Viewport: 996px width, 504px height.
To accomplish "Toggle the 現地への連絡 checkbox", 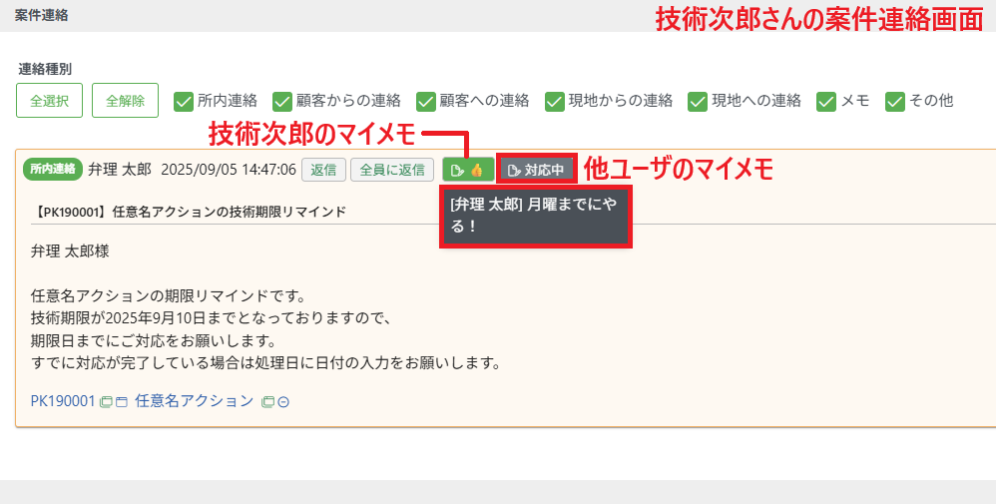I will (x=698, y=101).
